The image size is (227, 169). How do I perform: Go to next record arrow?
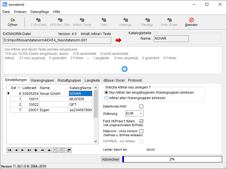click(23, 150)
